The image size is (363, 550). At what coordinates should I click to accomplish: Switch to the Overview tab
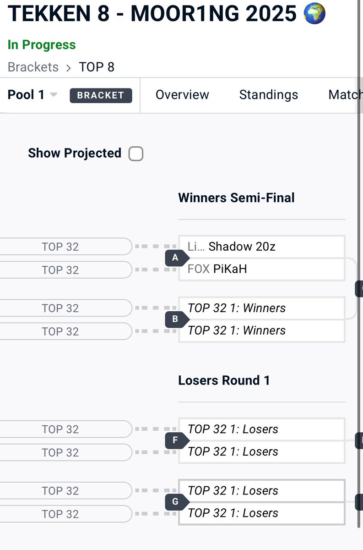coord(182,95)
